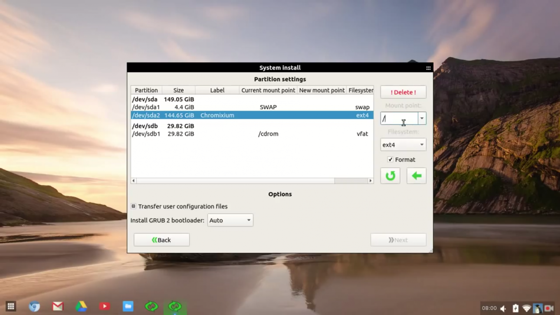The width and height of the screenshot is (560, 315).
Task: Click the '149.05 GiB' size cell
Action: coord(179,99)
